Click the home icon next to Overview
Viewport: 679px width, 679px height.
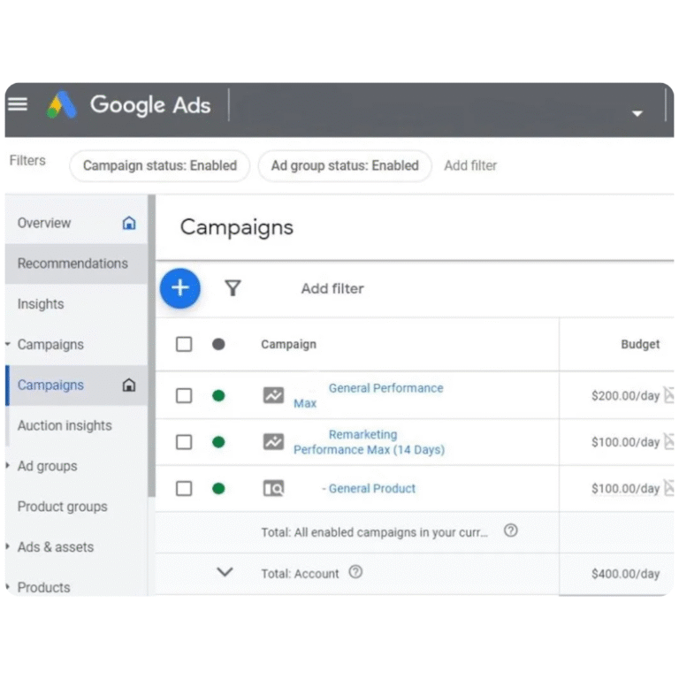coord(129,223)
